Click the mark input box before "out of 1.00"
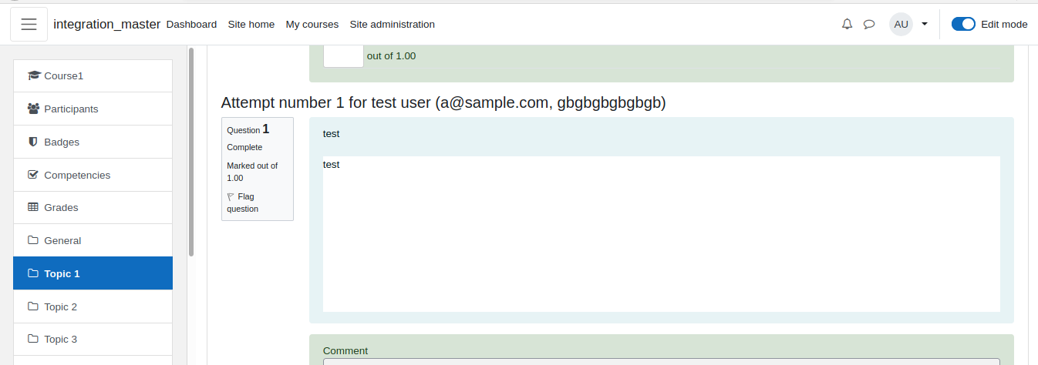This screenshot has height=365, width=1038. 343,55
